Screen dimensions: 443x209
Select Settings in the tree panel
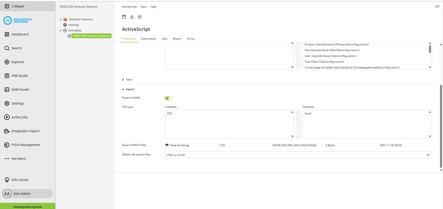click(73, 25)
